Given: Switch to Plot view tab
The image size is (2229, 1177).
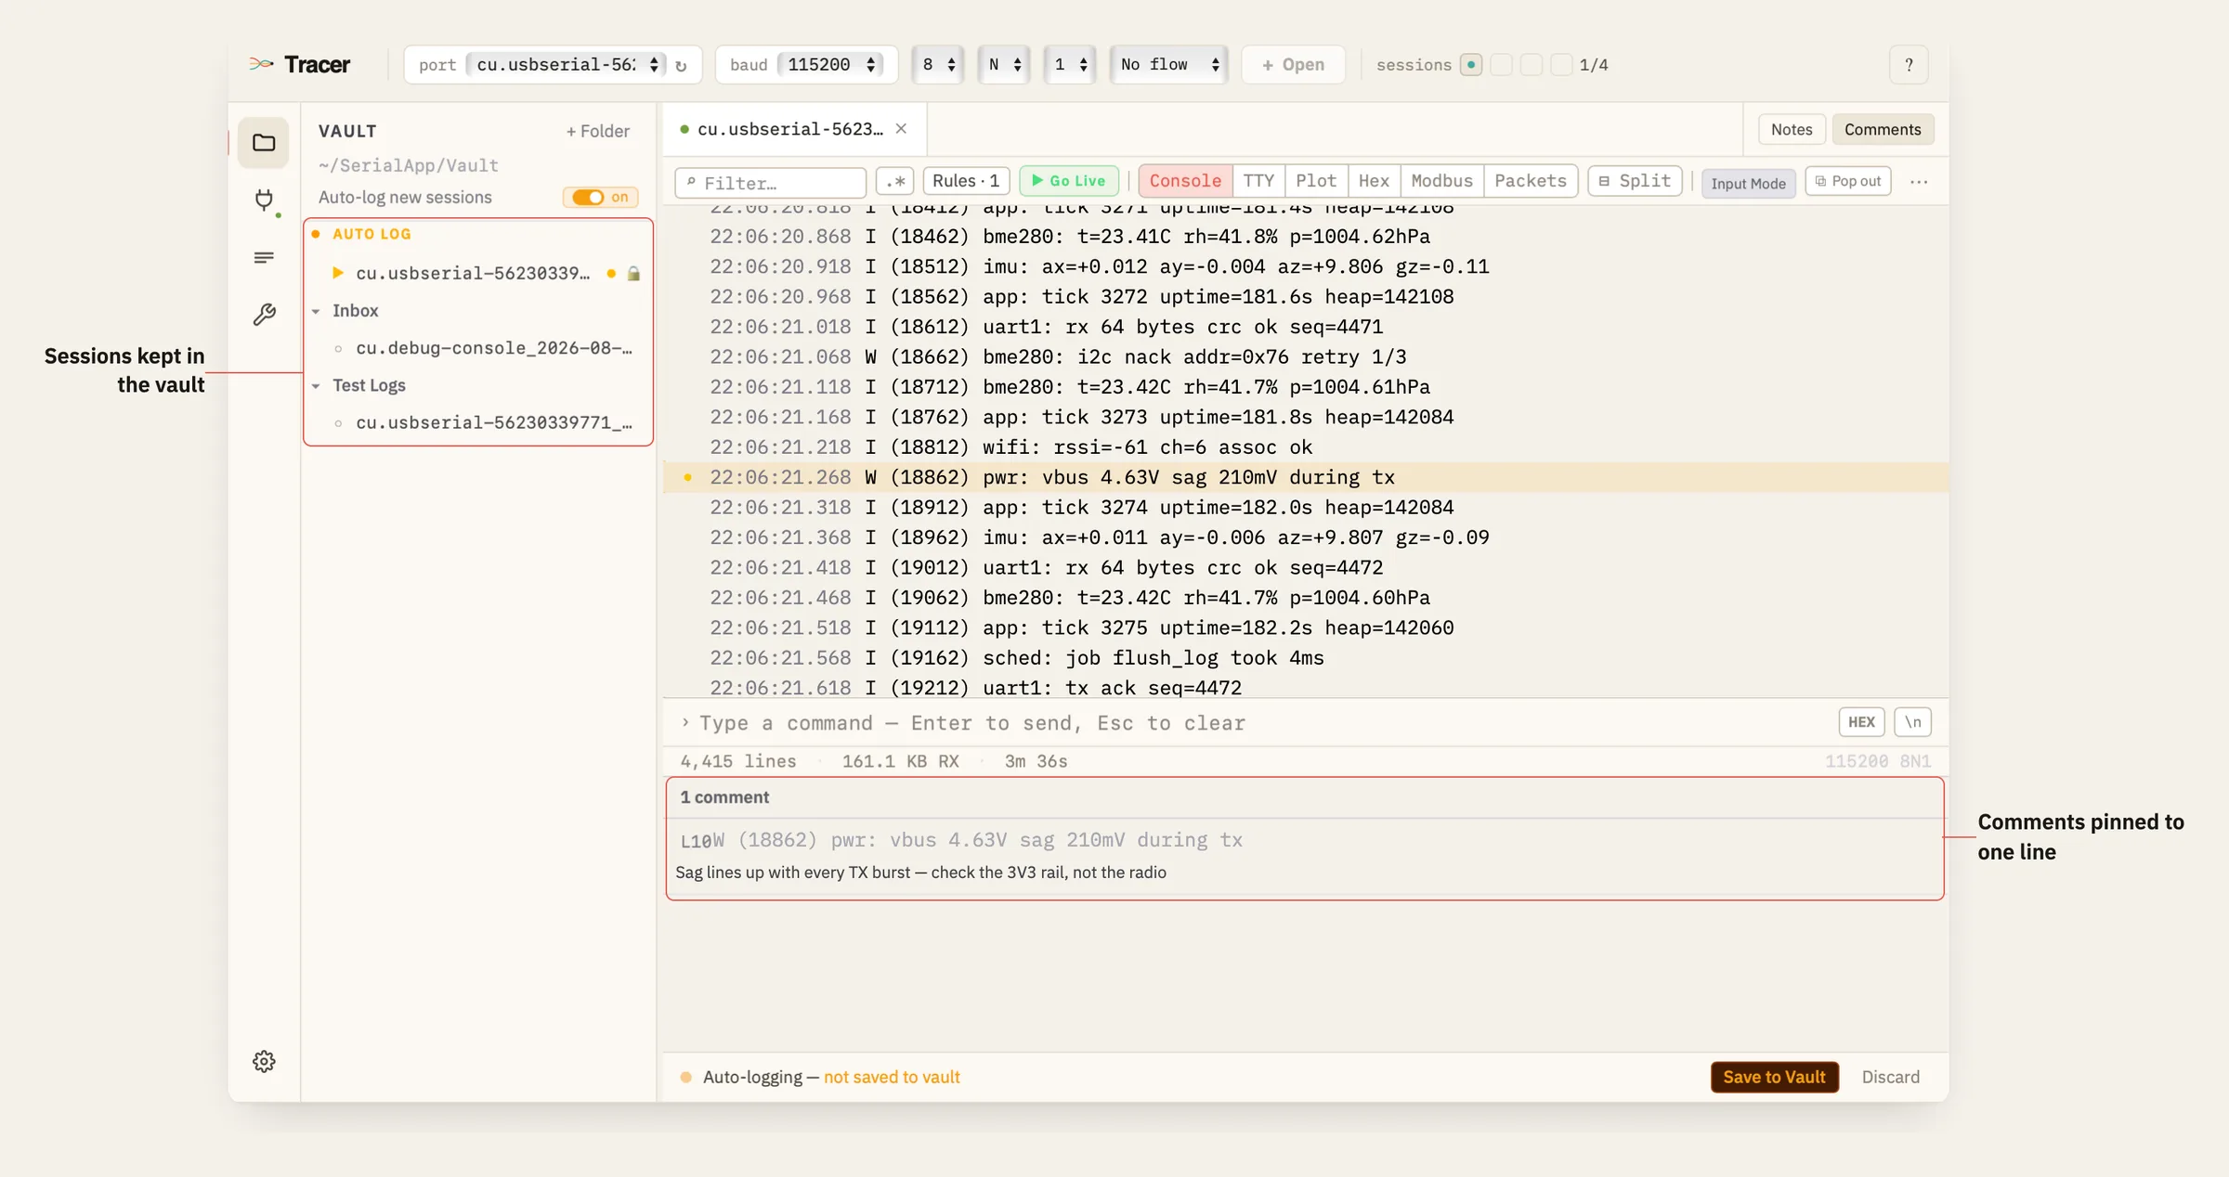Looking at the screenshot, I should tap(1316, 181).
